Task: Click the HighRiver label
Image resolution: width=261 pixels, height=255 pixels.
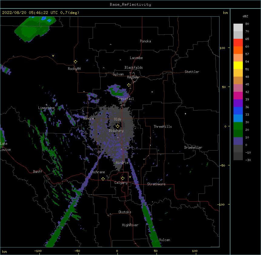Action: click(x=130, y=225)
